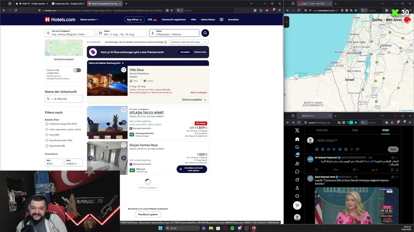
Task: Open Discord from the taskbar
Action: pyautogui.click(x=239, y=228)
